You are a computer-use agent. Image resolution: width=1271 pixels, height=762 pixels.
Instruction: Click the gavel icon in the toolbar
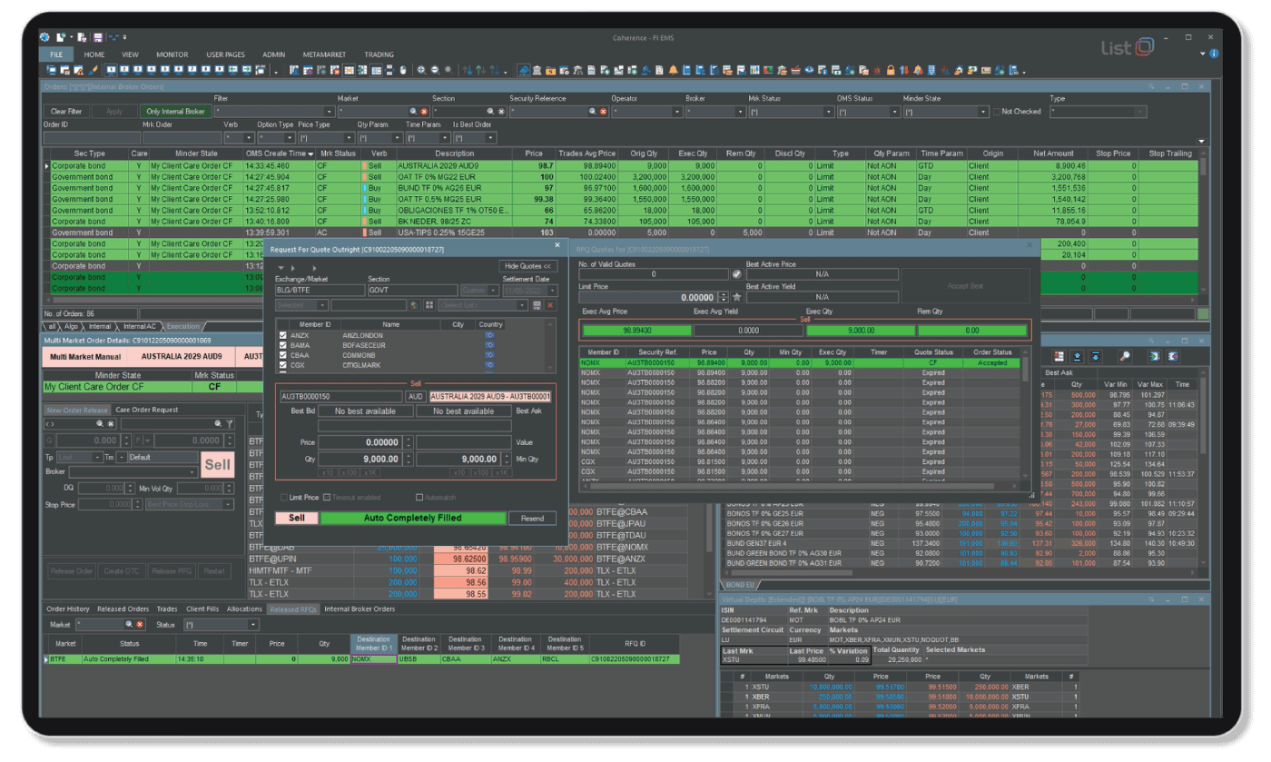tap(645, 70)
